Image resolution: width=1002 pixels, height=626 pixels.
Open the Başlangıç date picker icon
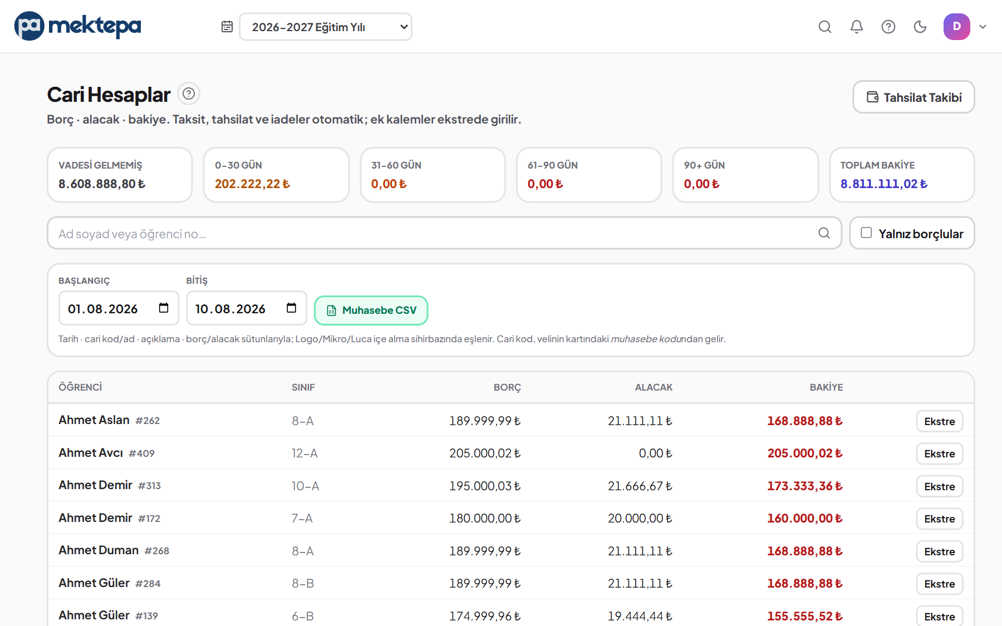(x=164, y=308)
